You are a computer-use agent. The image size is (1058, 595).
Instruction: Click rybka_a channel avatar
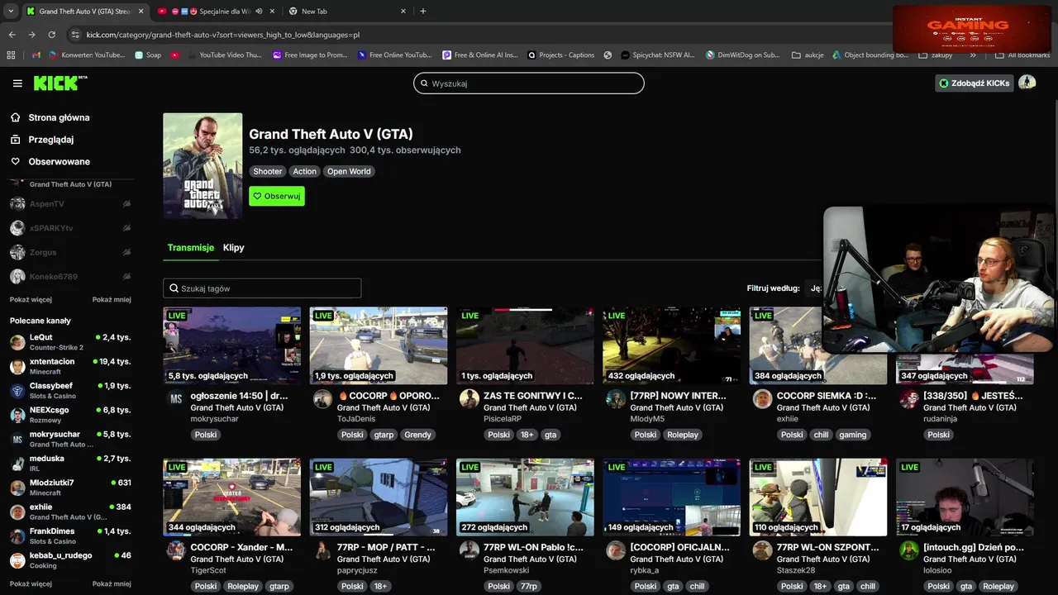(616, 550)
